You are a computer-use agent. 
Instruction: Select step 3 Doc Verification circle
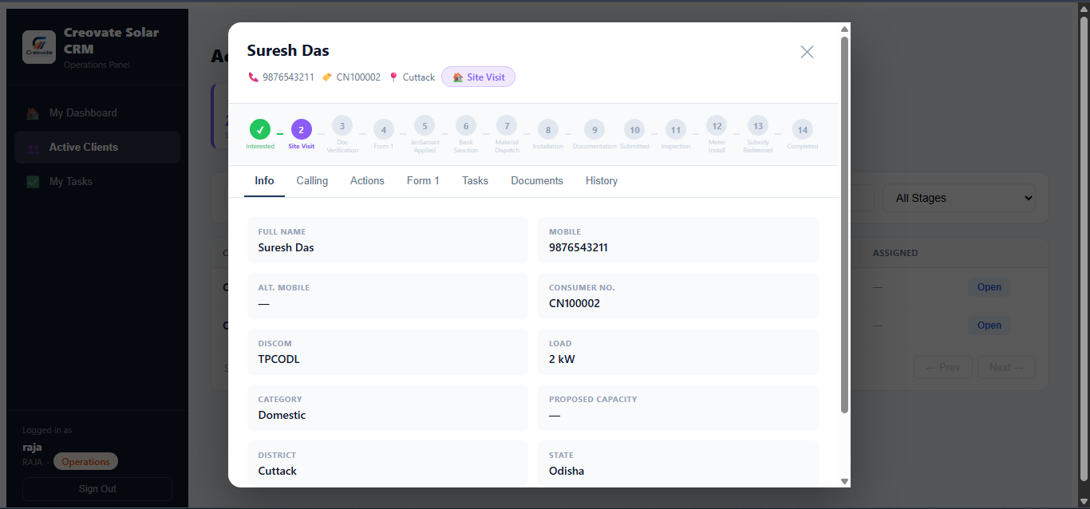342,125
